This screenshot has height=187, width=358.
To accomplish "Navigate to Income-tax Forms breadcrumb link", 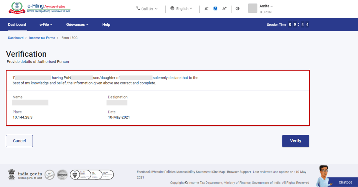I will tap(42, 38).
